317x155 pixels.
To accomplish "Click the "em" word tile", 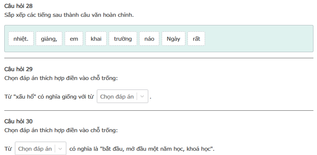I will point(74,39).
